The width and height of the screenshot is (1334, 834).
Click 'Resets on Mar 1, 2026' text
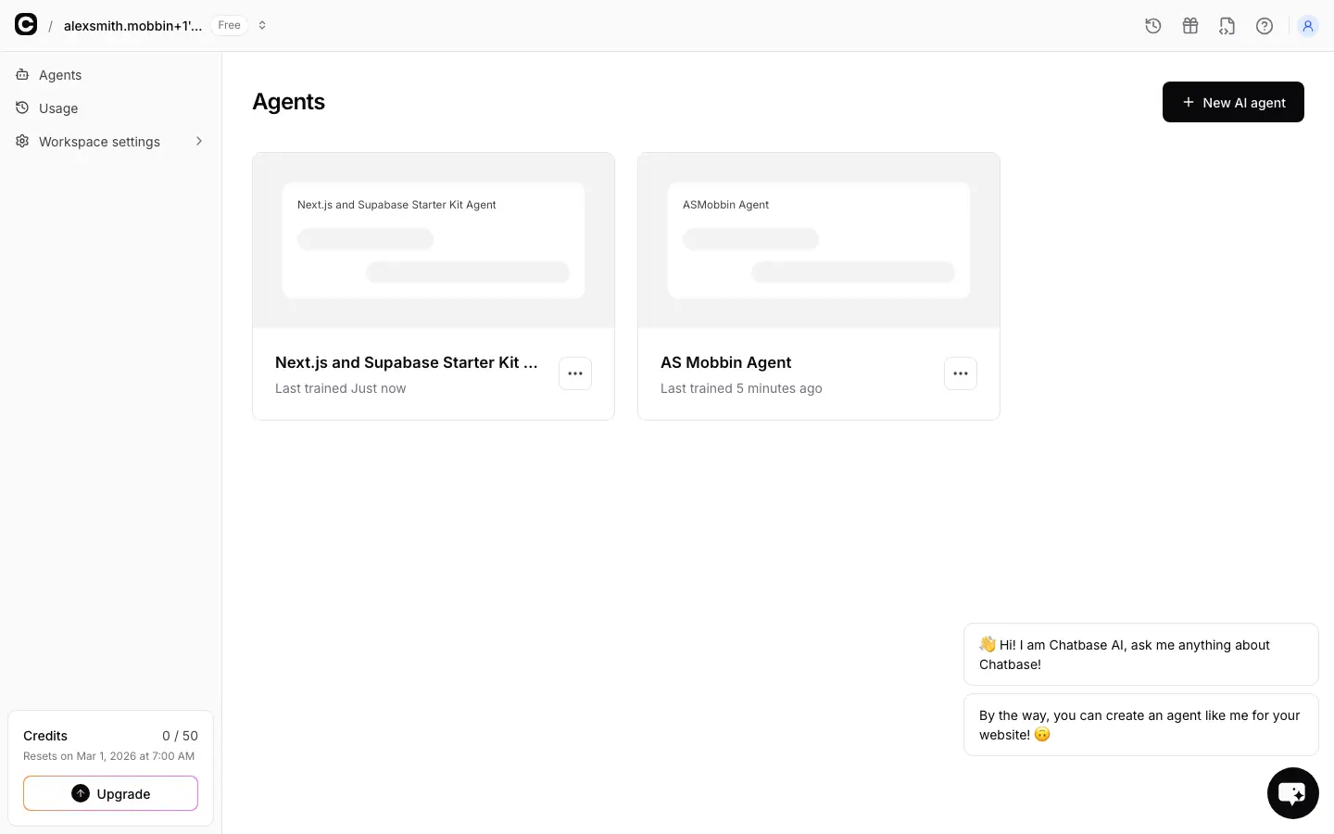(108, 756)
